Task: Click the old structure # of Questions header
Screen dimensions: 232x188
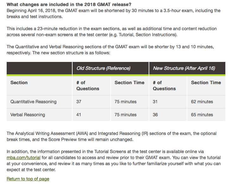Action: [88, 85]
